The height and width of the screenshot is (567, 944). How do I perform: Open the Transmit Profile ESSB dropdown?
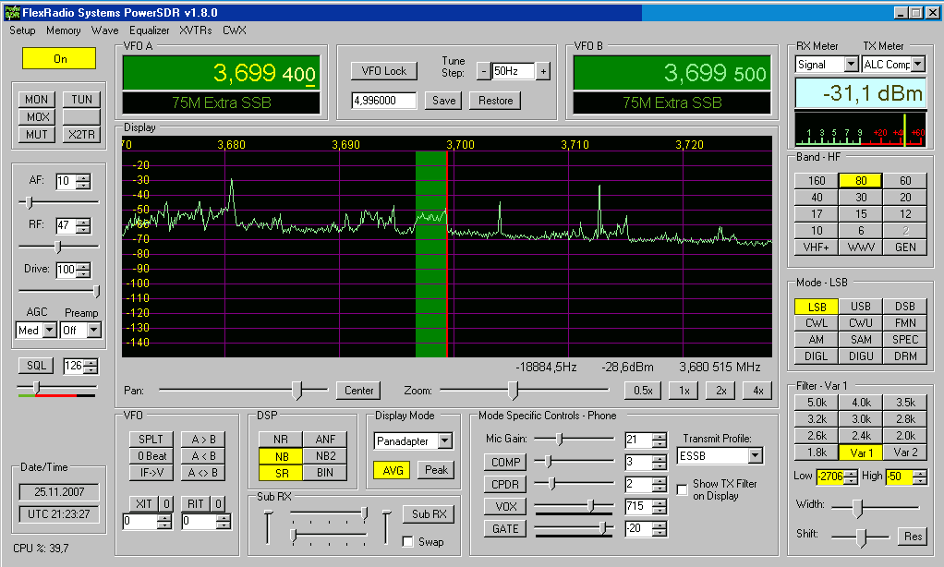pos(756,456)
